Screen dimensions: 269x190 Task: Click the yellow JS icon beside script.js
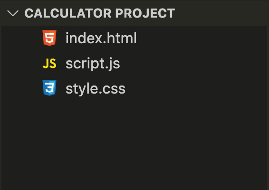click(49, 63)
